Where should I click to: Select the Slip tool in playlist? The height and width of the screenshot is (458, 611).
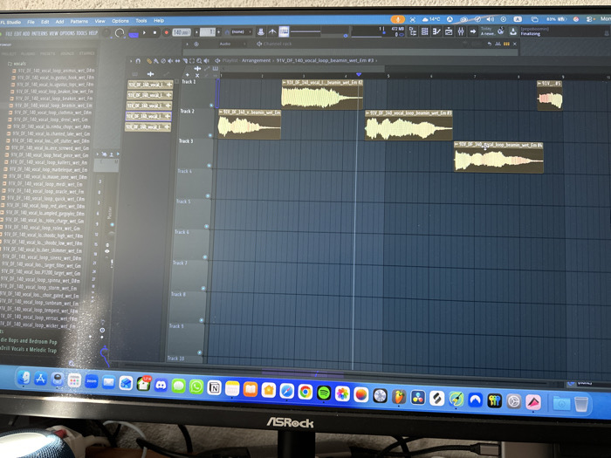pyautogui.click(x=178, y=61)
